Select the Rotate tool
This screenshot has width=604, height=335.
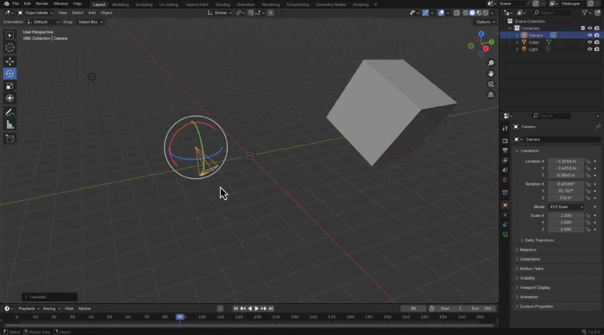pos(10,73)
